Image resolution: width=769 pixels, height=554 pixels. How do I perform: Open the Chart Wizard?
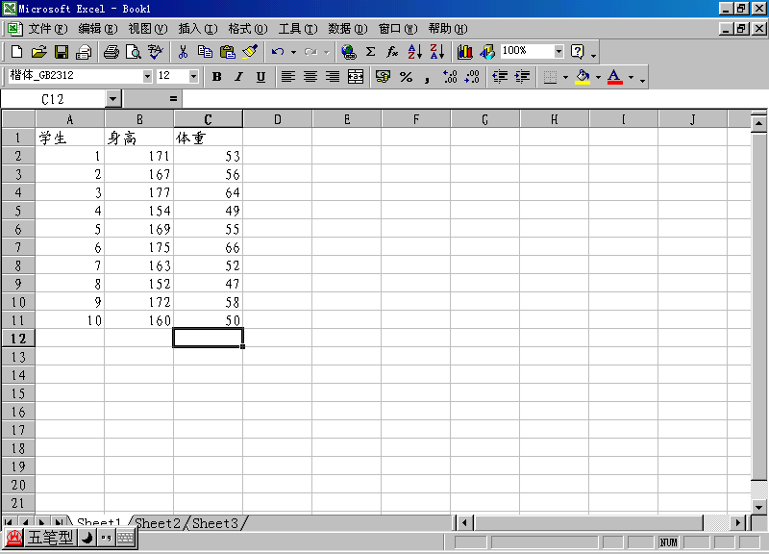coord(465,52)
